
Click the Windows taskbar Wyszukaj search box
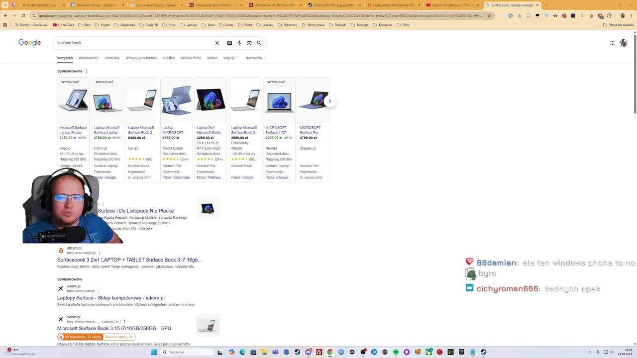pyautogui.click(x=188, y=352)
